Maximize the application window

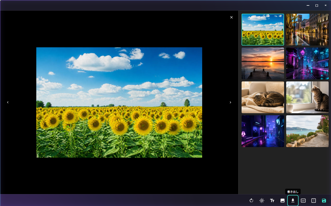click(x=317, y=5)
